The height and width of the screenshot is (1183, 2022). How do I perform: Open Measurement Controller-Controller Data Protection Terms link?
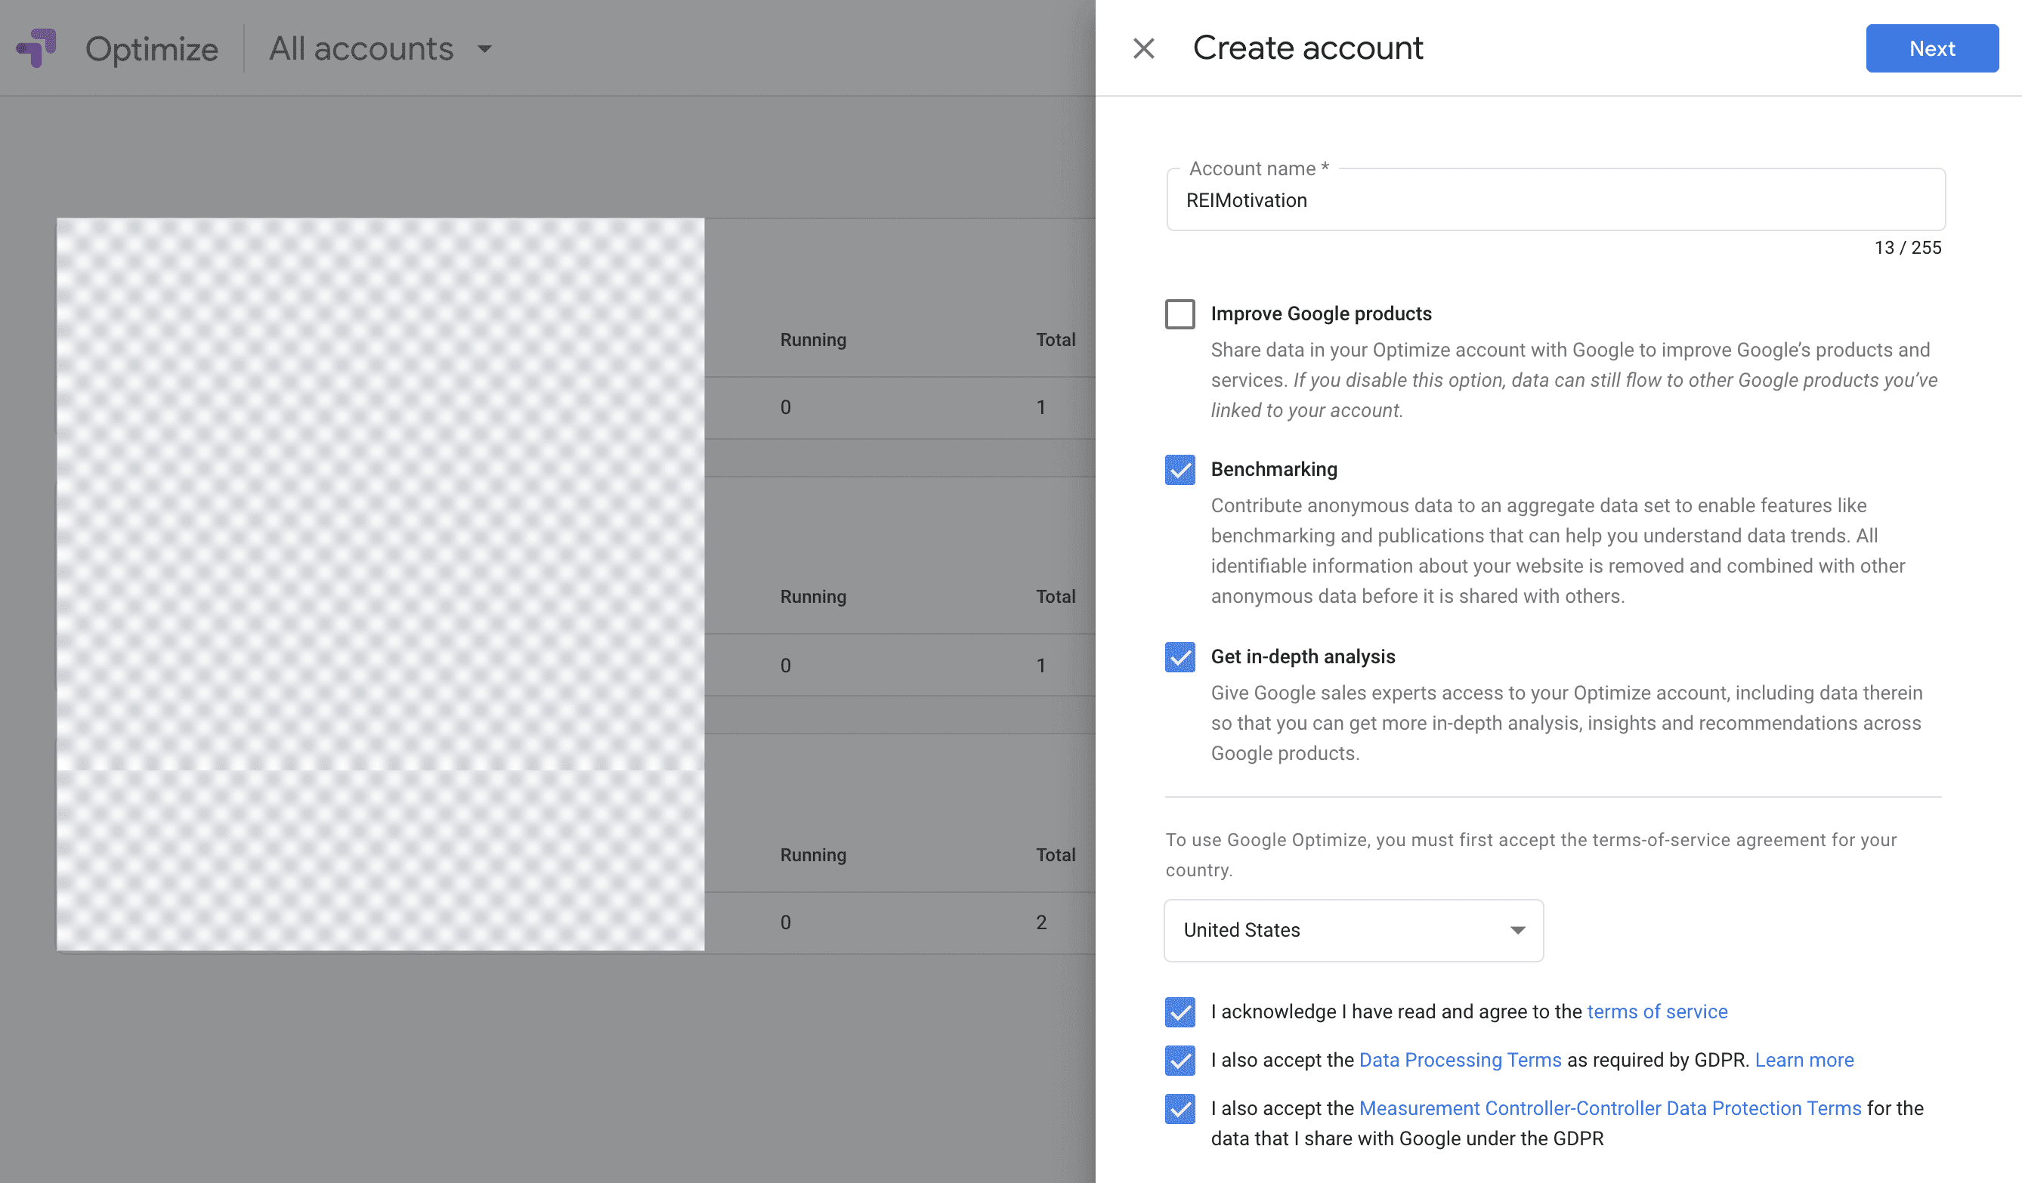coord(1609,1108)
